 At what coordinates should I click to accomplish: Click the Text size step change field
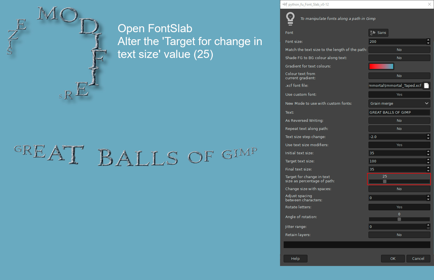click(x=397, y=137)
